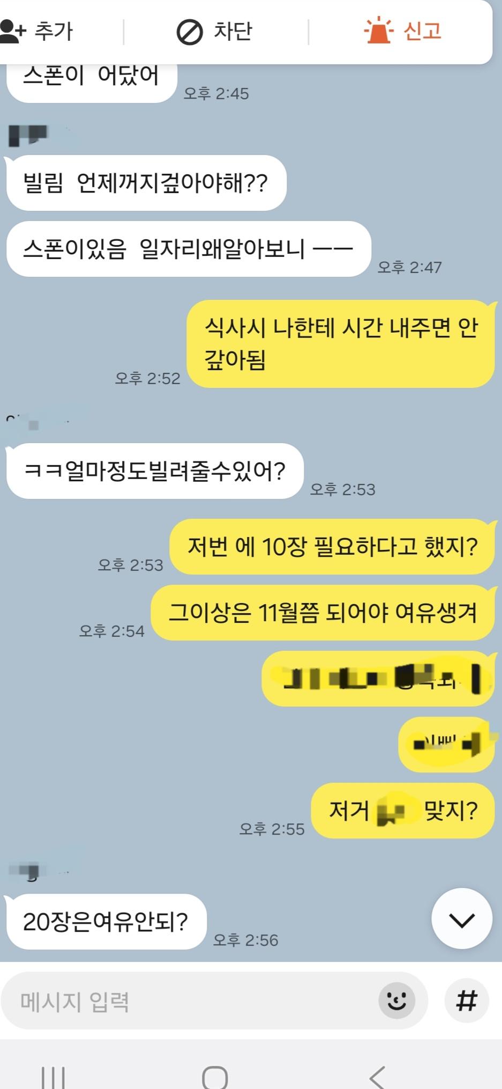Select the 추가 label

54,31
